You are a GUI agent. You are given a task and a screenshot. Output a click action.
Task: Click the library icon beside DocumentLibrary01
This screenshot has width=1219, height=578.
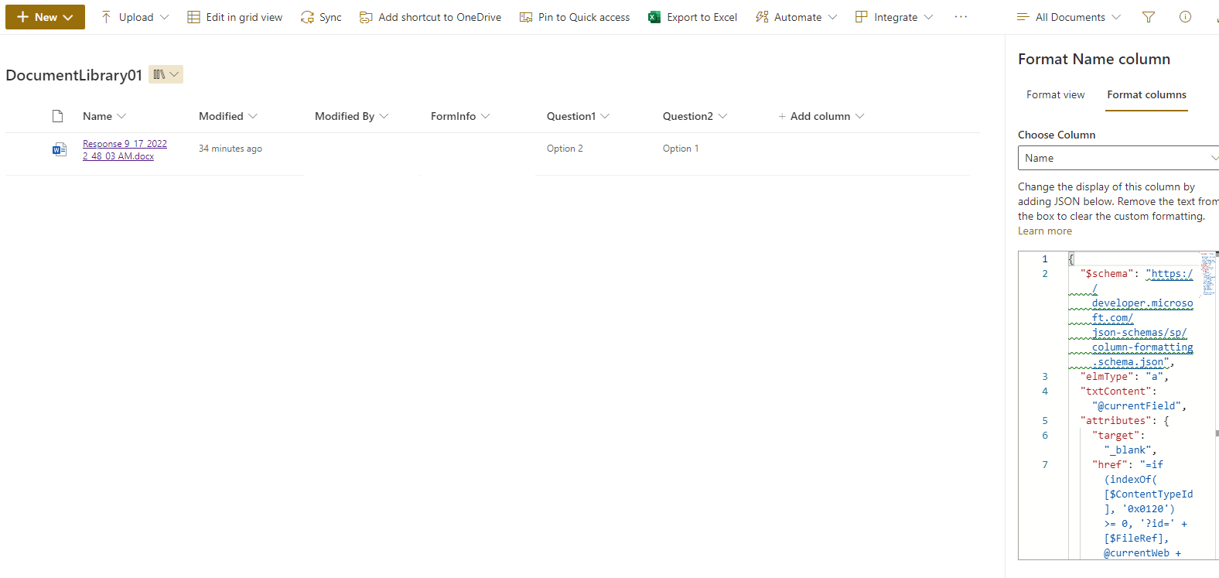click(x=159, y=74)
